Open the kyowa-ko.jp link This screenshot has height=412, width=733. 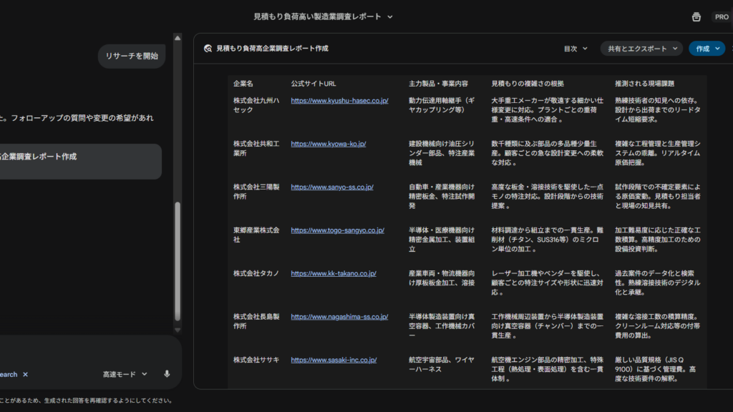pos(328,144)
